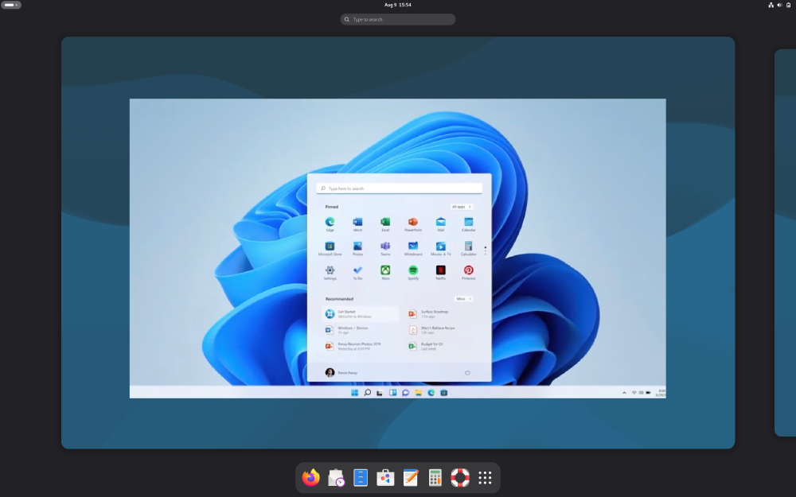Open Chat icon on the Windows taskbar
Screen dimensions: 796x497
(x=405, y=393)
